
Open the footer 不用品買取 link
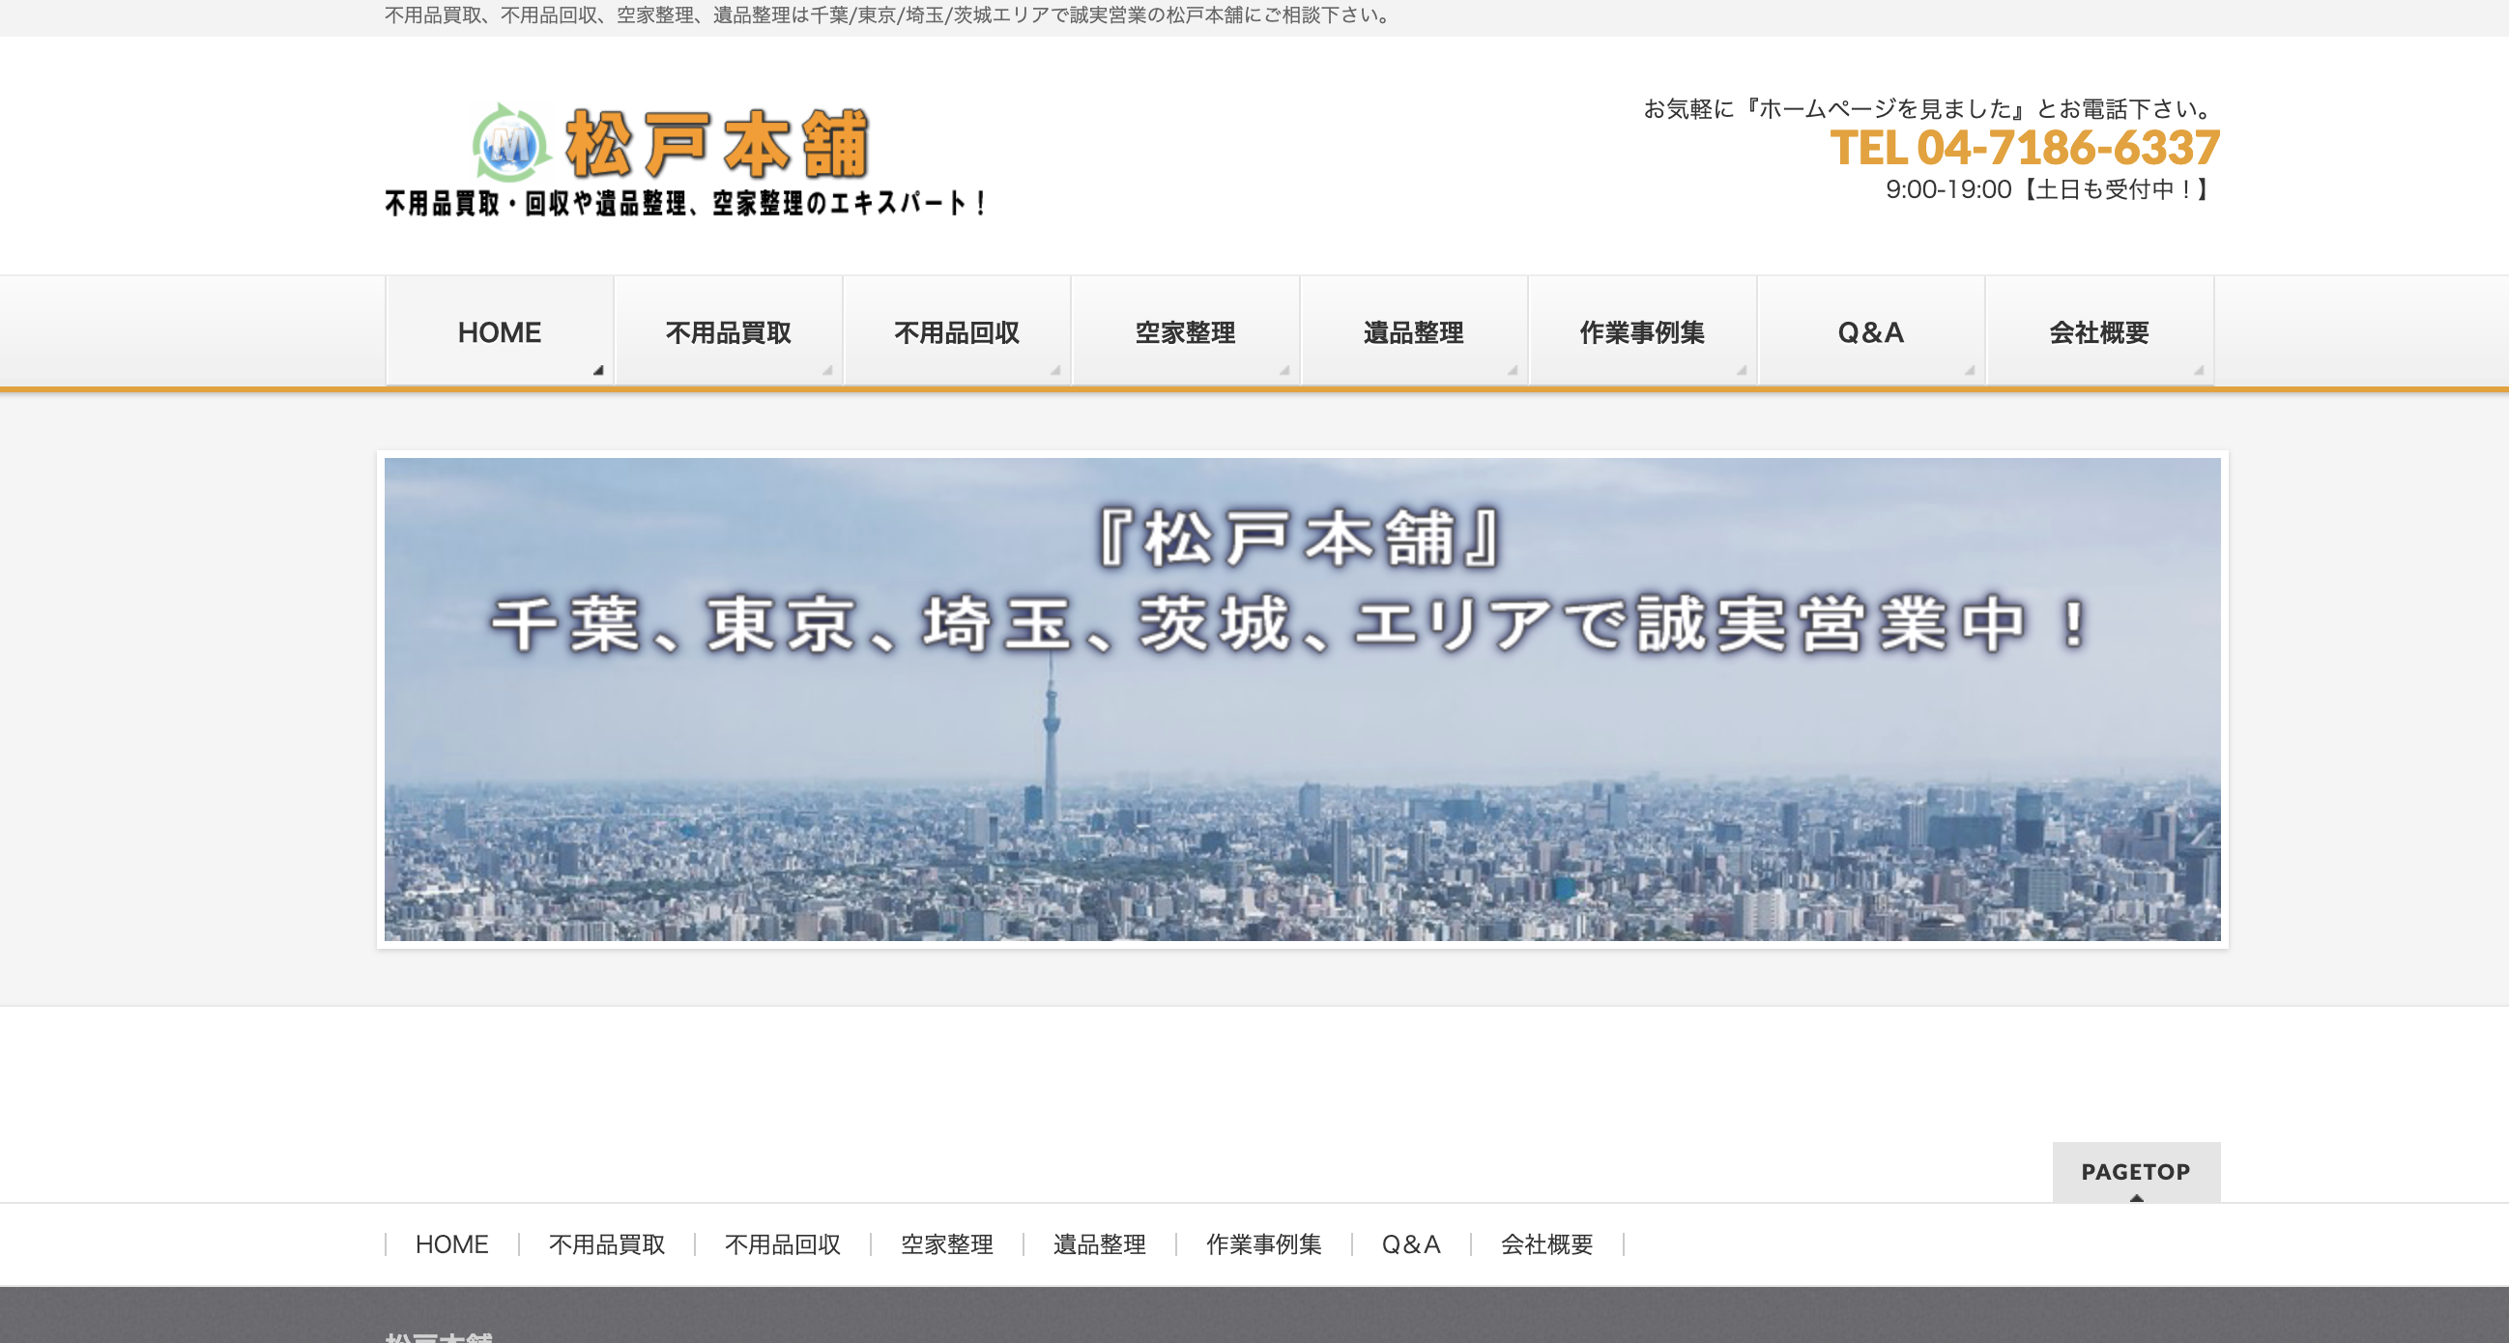(607, 1243)
